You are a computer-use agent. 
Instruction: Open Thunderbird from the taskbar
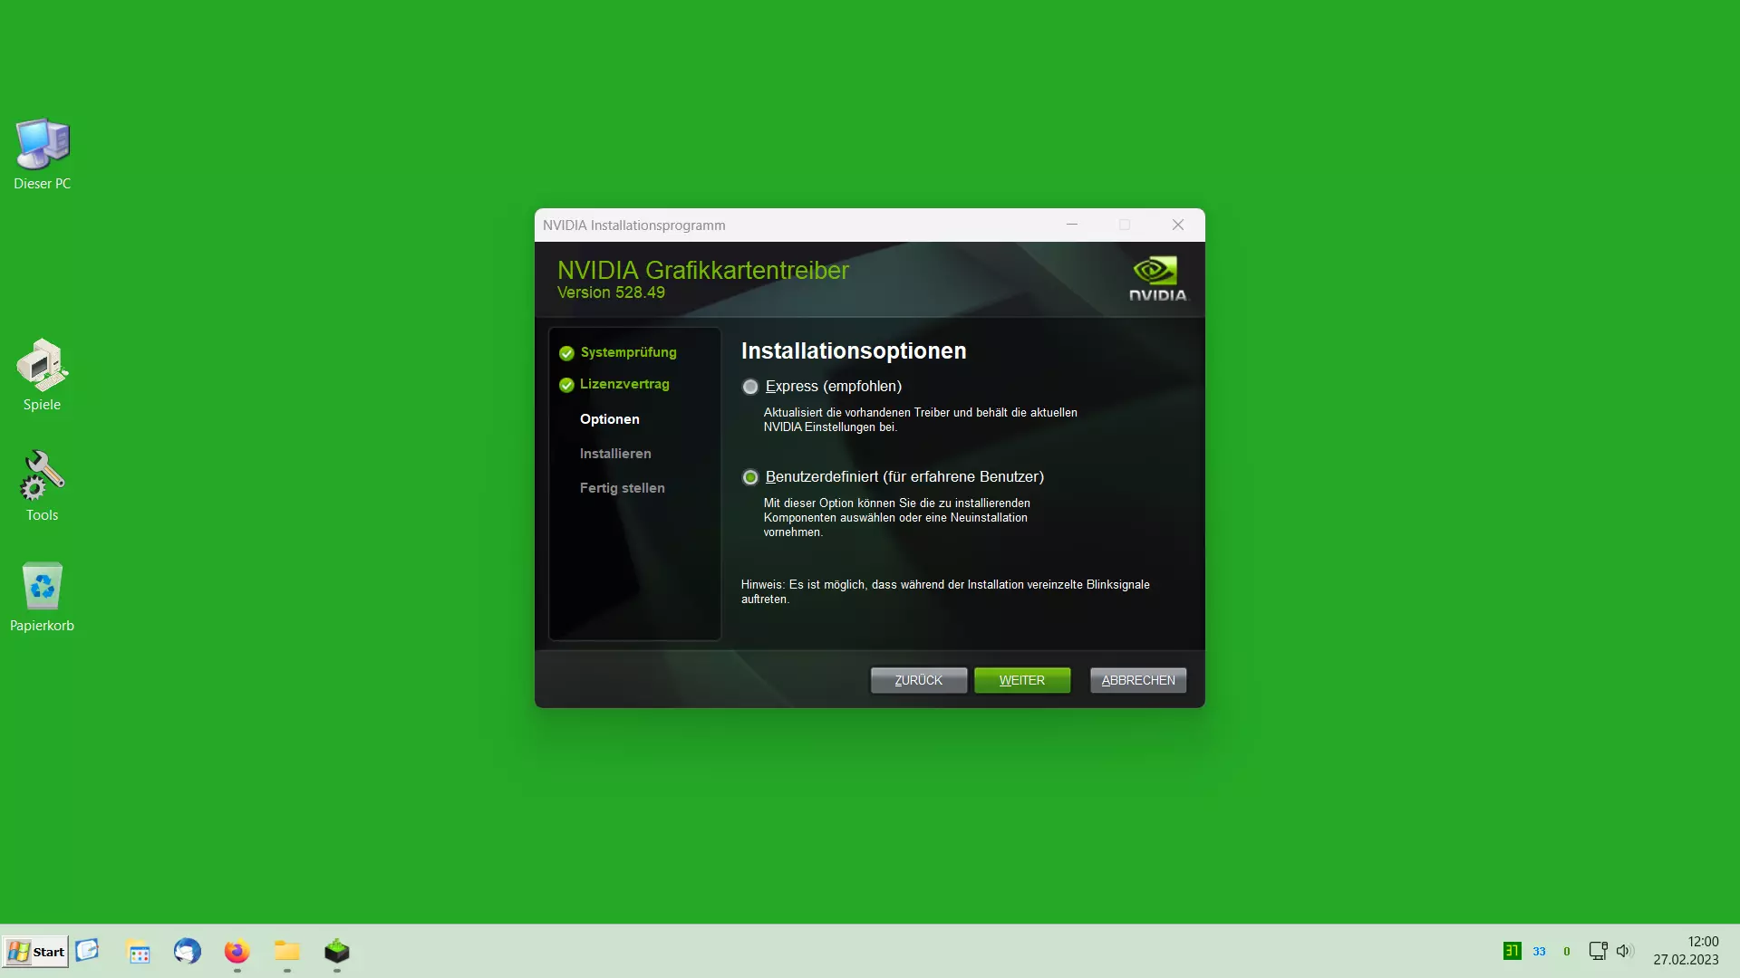coord(188,951)
